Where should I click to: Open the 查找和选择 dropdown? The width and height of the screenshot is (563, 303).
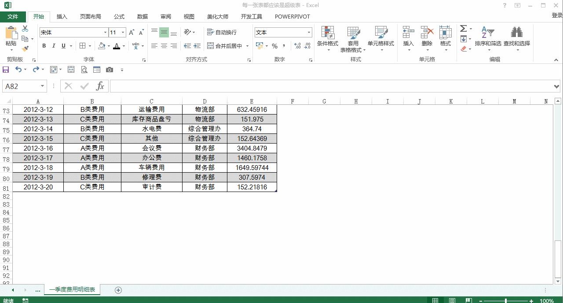pyautogui.click(x=517, y=39)
